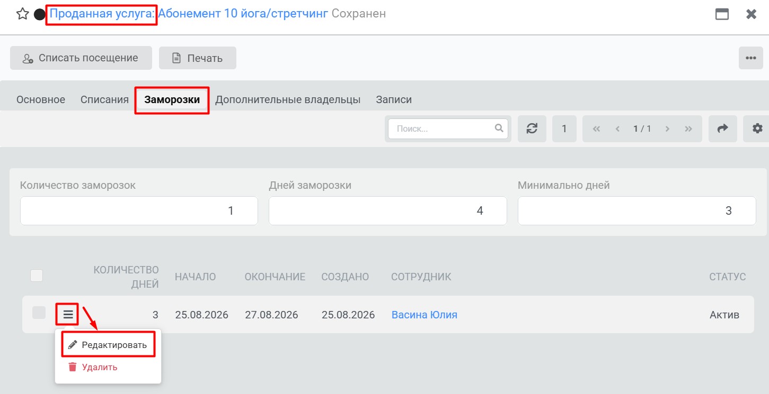Open the table settings gear

[757, 129]
